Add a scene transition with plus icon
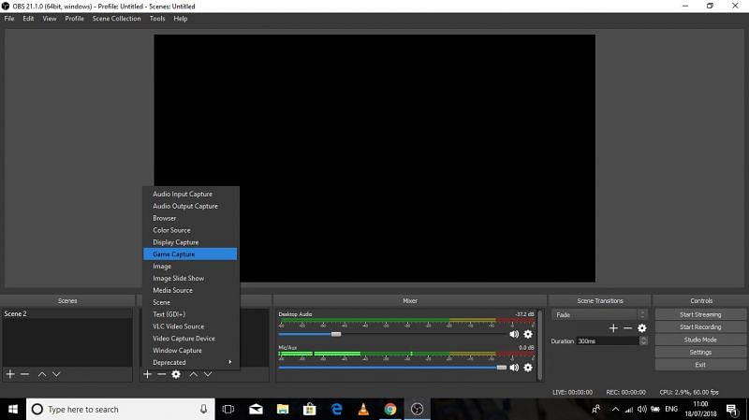Viewport: 749px width, 420px height. click(x=613, y=328)
